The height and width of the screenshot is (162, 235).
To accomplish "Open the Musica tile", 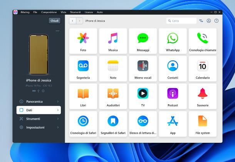I will coord(113,41).
